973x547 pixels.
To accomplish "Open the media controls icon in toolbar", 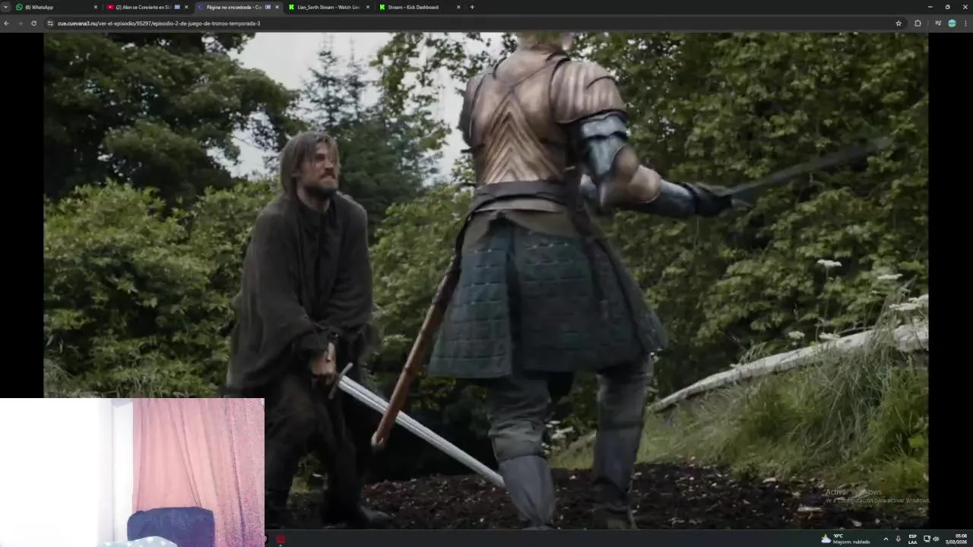I will (x=938, y=23).
